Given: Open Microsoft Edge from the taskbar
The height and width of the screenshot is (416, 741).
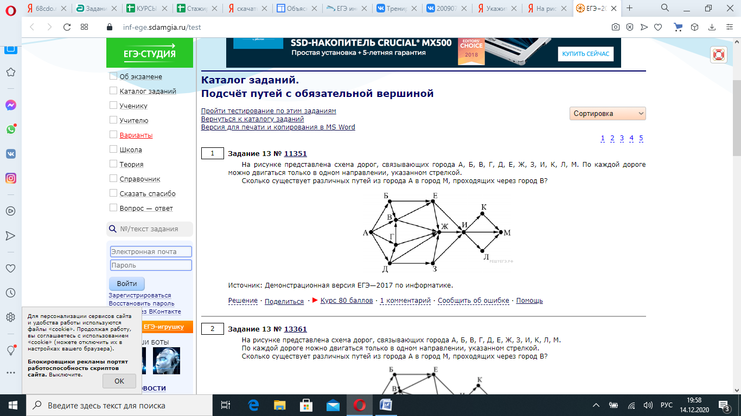Looking at the screenshot, I should tap(253, 405).
